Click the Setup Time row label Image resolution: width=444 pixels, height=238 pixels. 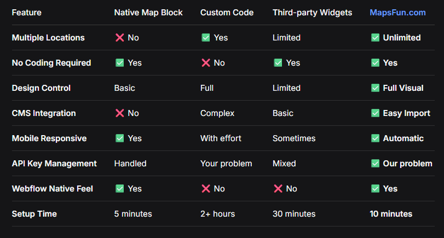34,214
